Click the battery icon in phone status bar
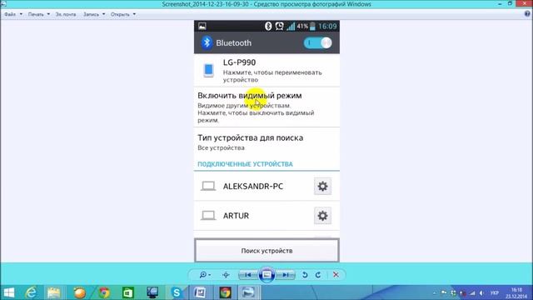This screenshot has height=300, width=533. pos(312,26)
